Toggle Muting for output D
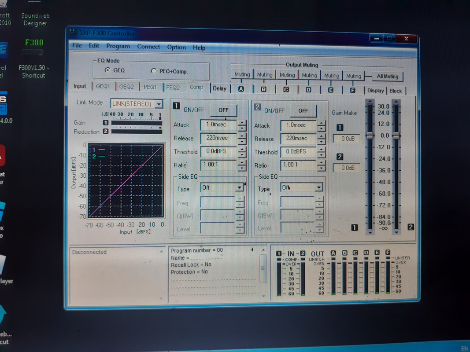Screen dimensions: 470x352 pyautogui.click(x=309, y=75)
